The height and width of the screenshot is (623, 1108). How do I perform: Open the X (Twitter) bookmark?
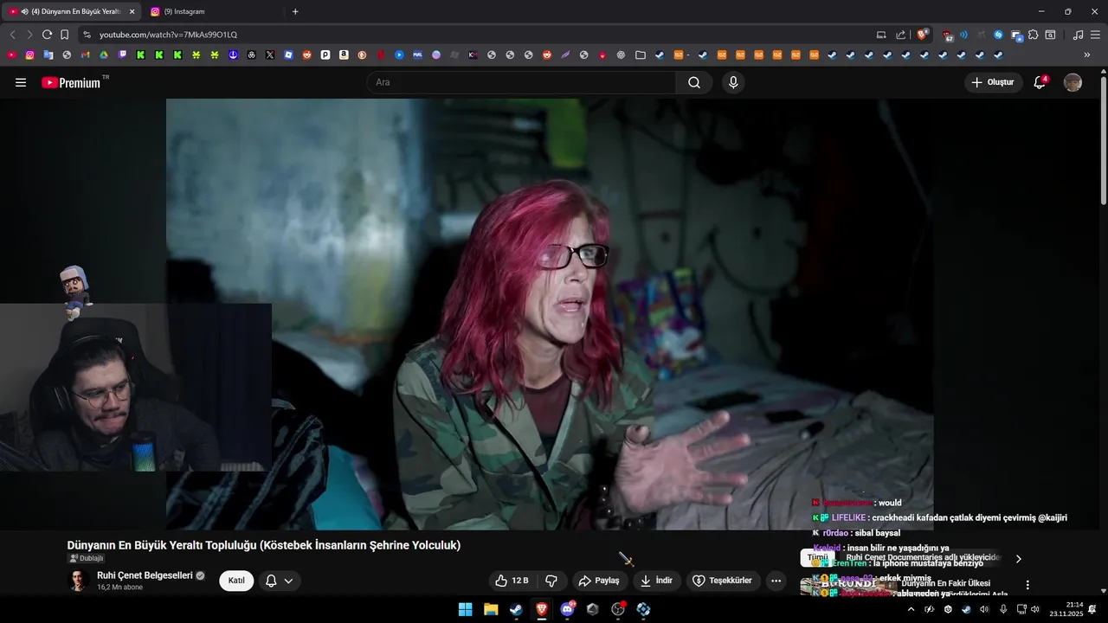point(270,55)
